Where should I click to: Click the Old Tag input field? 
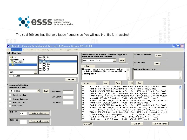coord(23,113)
